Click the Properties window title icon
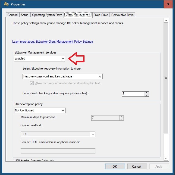 [x=6, y=4]
